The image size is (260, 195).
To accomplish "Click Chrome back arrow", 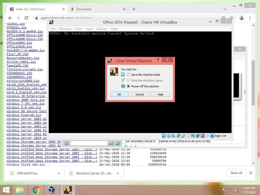I will click(10, 18).
